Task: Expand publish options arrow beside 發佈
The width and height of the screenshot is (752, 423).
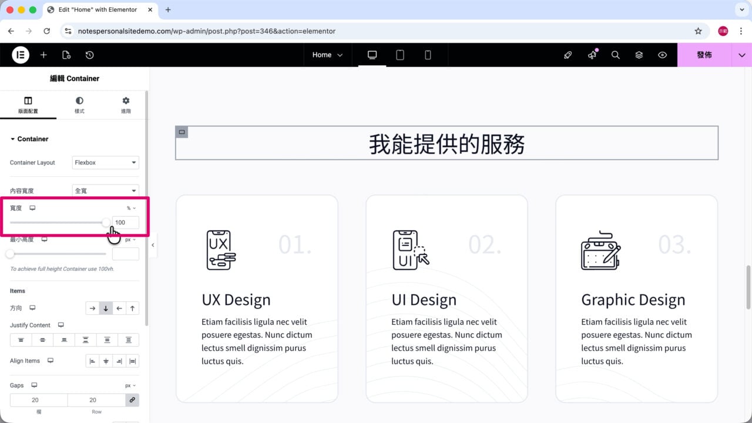Action: tap(742, 55)
